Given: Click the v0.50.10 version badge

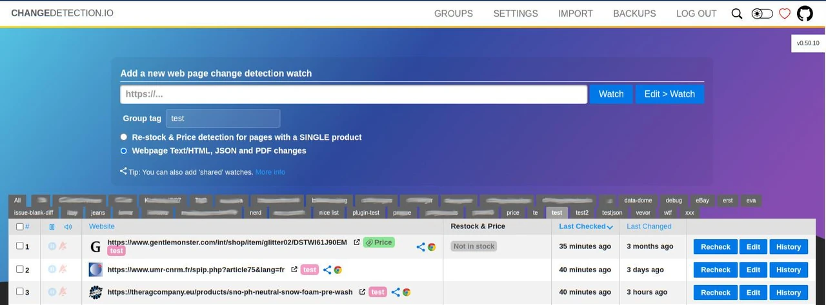Looking at the screenshot, I should (x=808, y=43).
